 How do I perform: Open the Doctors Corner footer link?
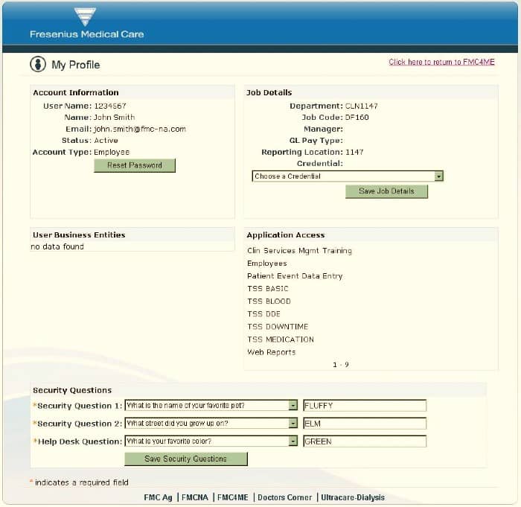pos(285,497)
